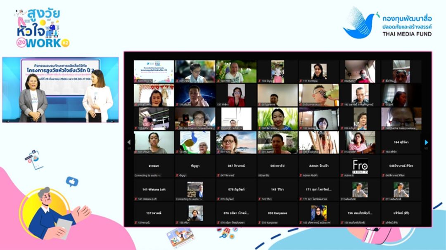Viewport: 446px width, 250px height.
Task: Select participant tile with beach sunset background
Action: [x=236, y=142]
